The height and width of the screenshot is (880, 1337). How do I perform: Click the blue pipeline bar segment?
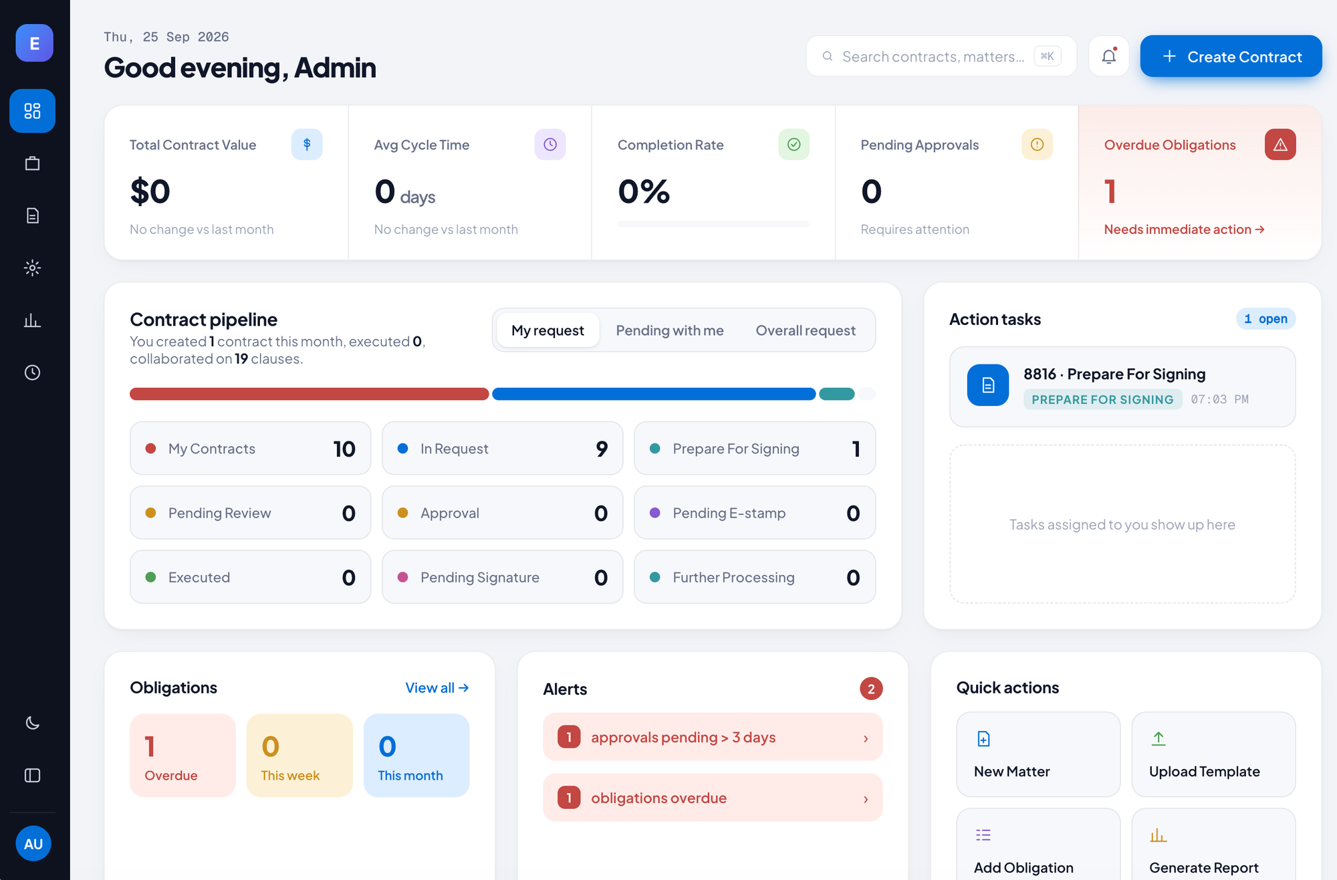654,394
